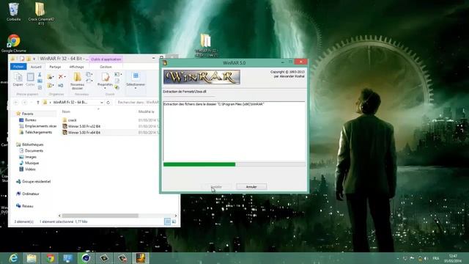Click the scissors Cut icon in ribbon
This screenshot has width=469, height=264.
[x=40, y=75]
